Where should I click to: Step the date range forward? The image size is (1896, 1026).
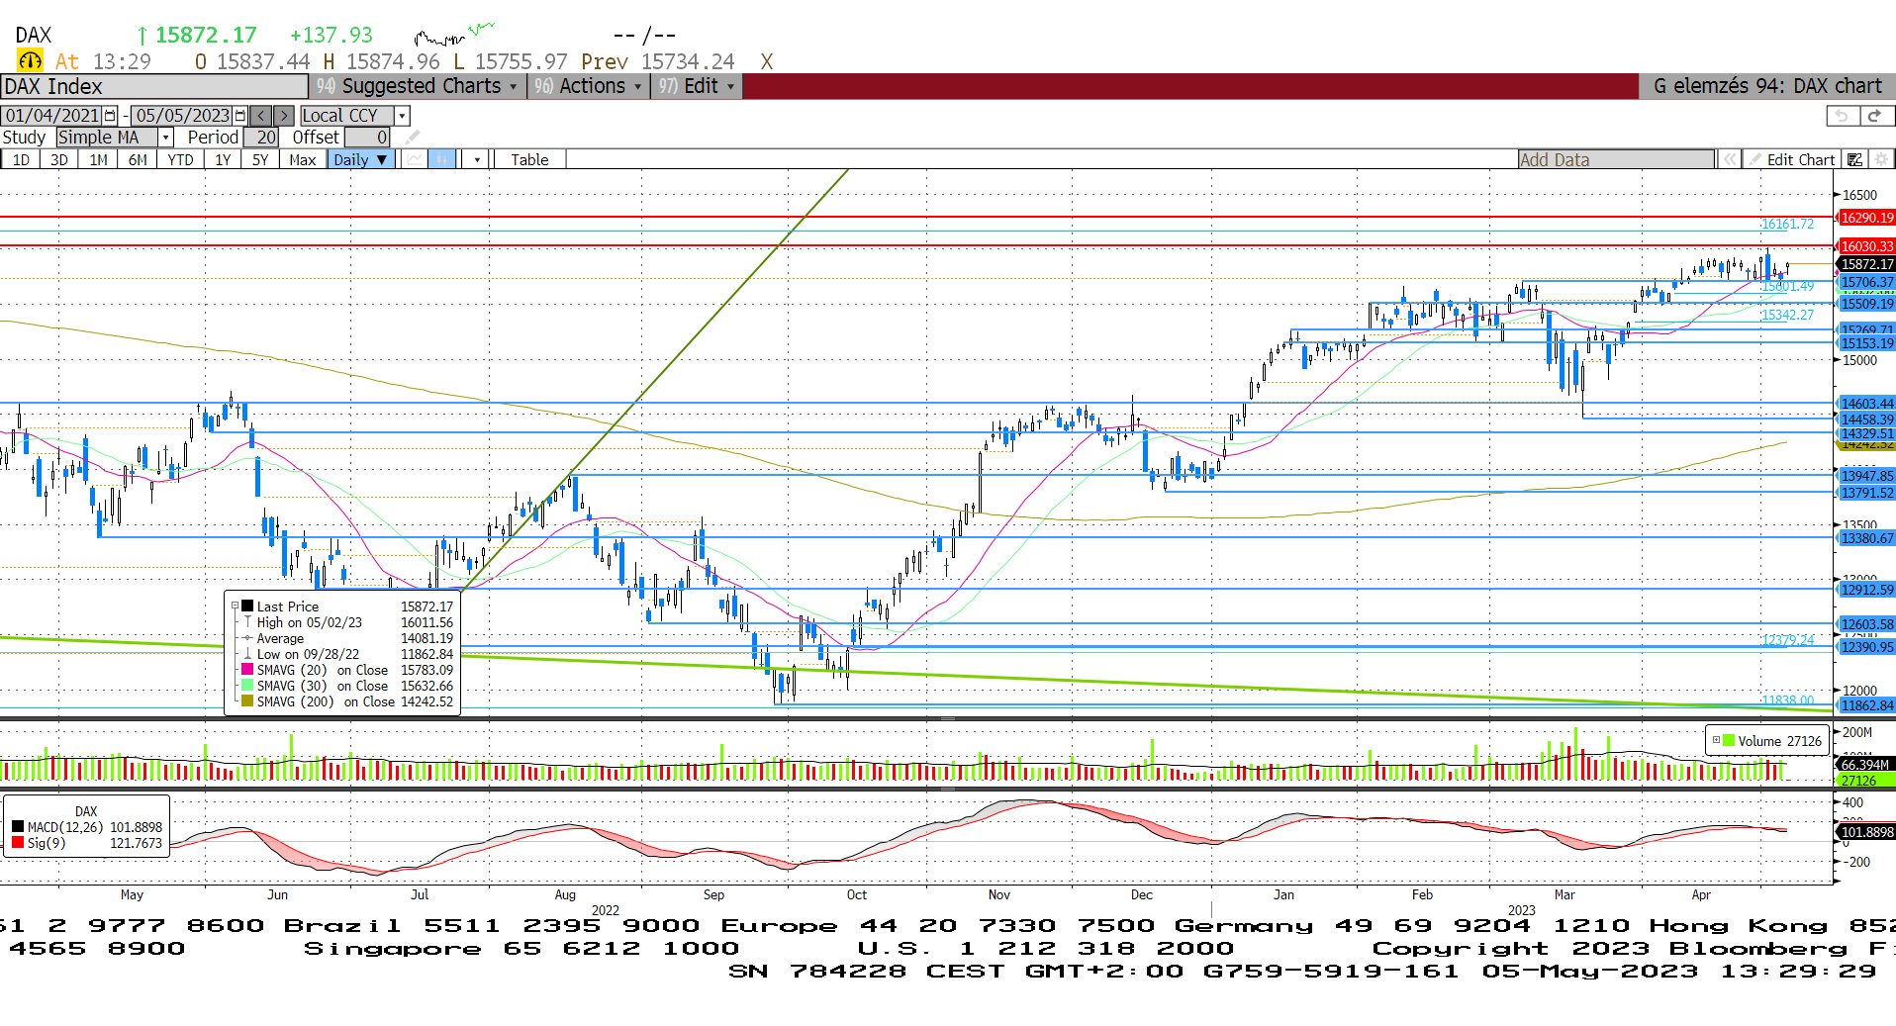tap(284, 116)
